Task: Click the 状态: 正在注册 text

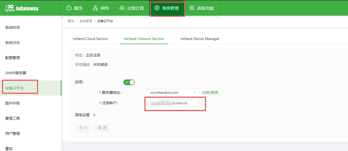Action: [88, 55]
